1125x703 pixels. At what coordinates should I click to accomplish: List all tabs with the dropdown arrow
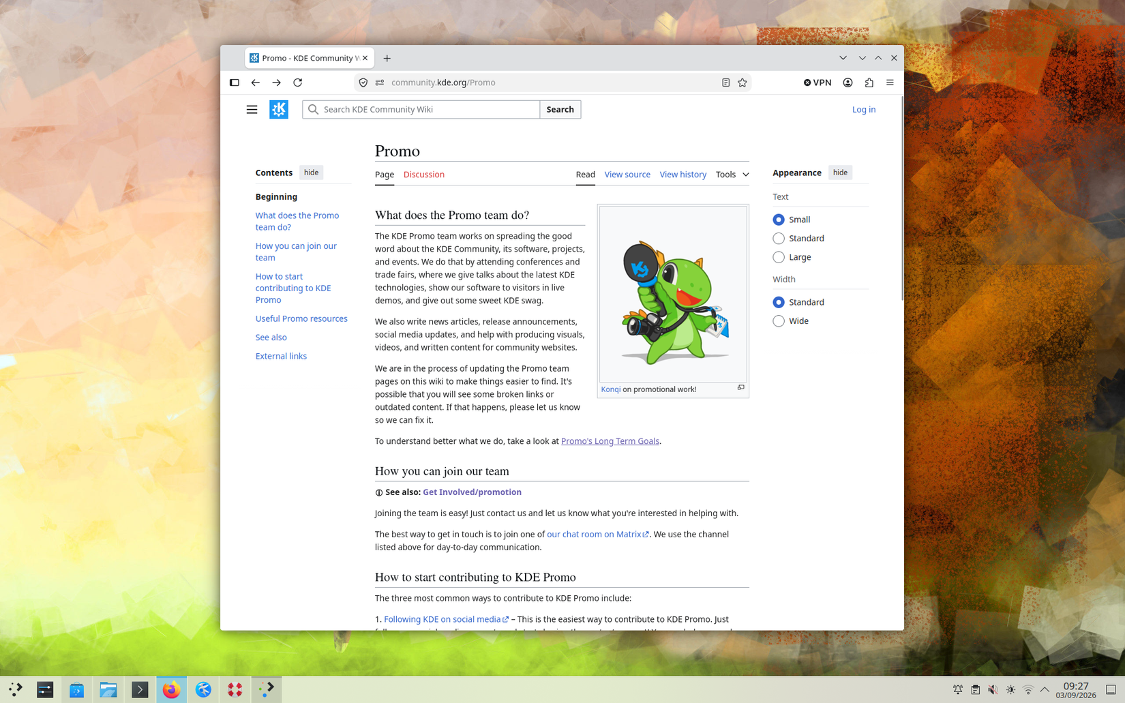(843, 58)
